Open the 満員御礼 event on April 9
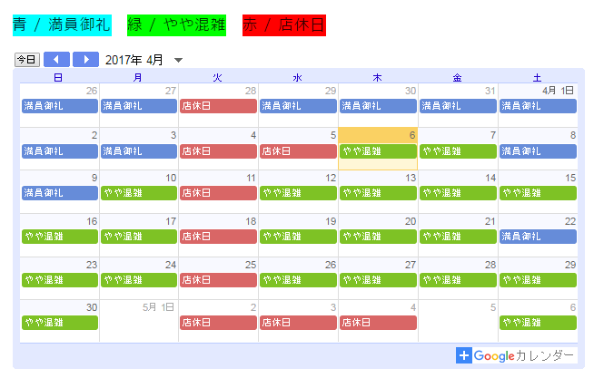Screen dimensions: 594x378 [59, 193]
